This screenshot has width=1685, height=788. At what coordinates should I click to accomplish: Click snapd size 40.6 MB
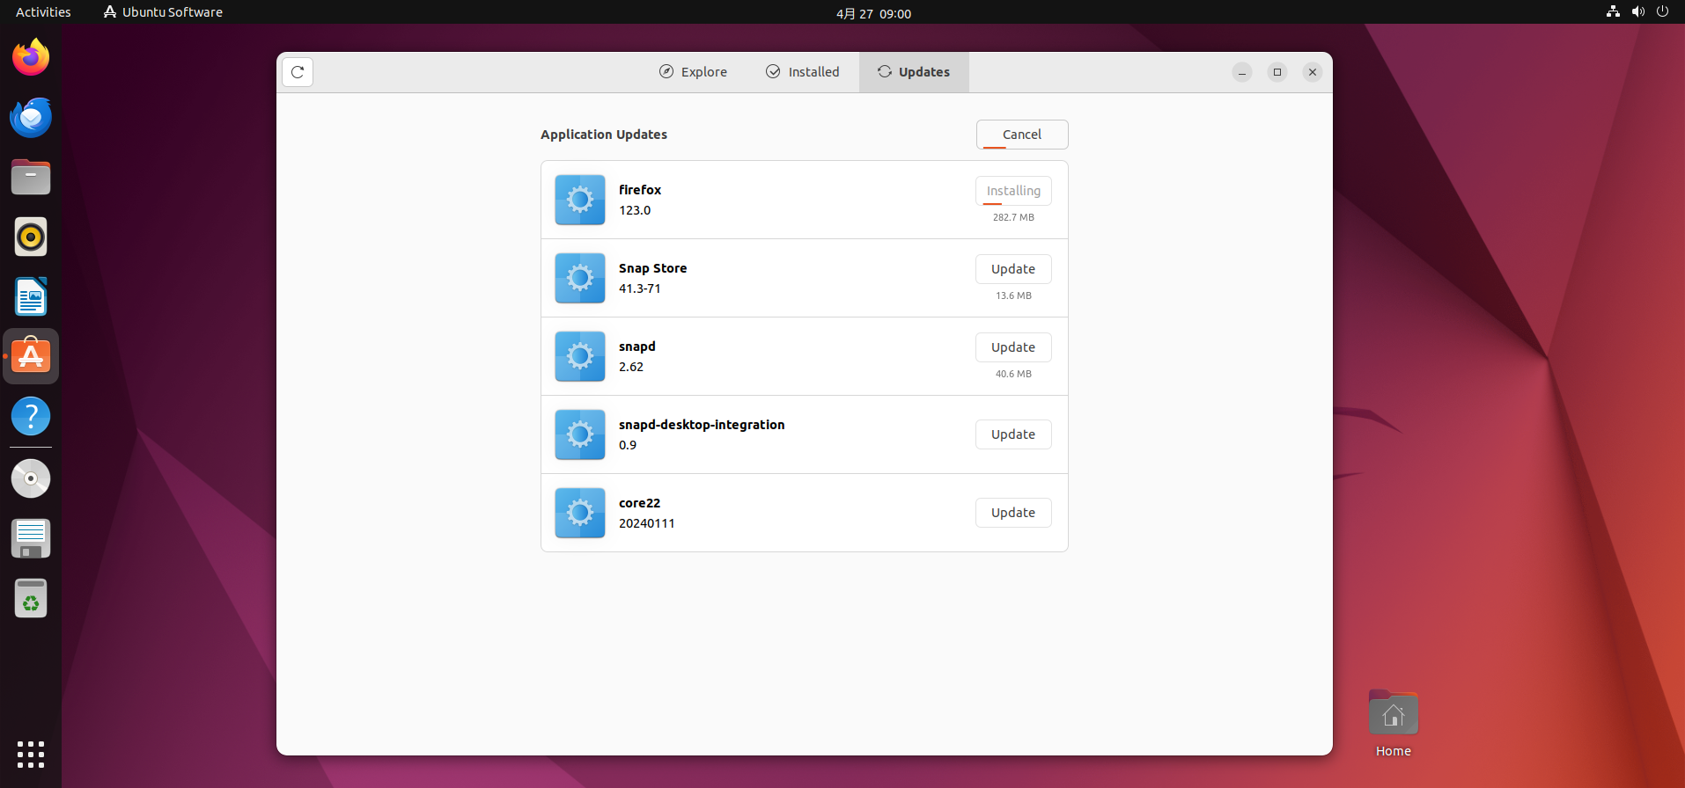coord(1013,374)
